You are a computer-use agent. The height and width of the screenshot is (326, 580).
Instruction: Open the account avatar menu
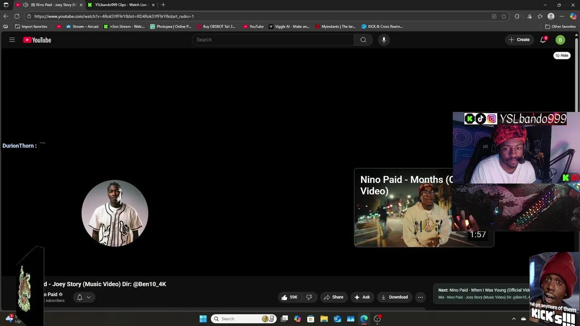click(560, 40)
